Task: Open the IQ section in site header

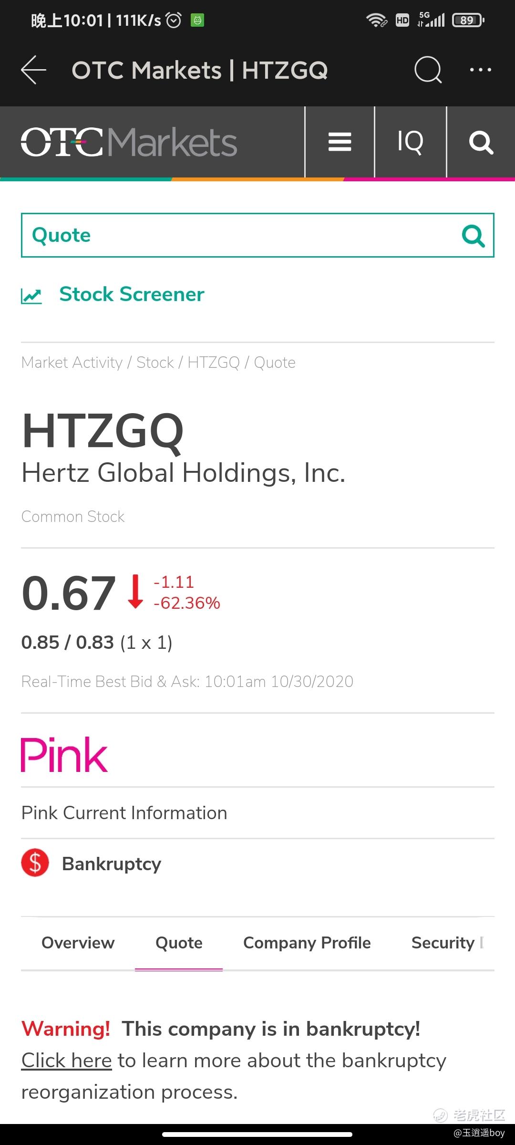Action: pyautogui.click(x=411, y=142)
